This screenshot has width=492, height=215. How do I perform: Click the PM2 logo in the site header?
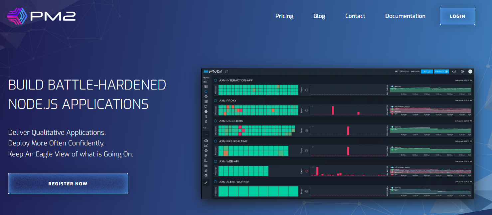coord(41,16)
